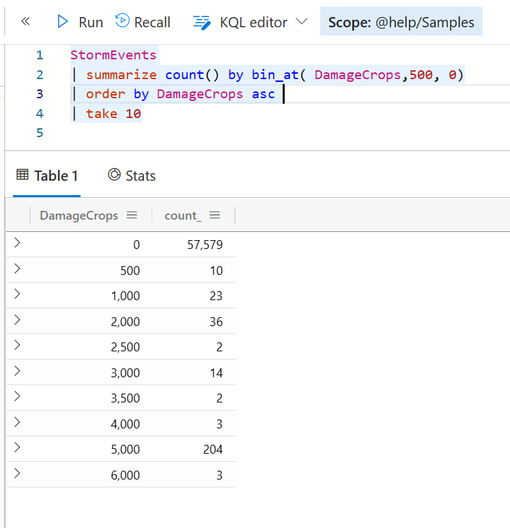Open the Stats tab
This screenshot has width=510, height=528.
(x=132, y=176)
